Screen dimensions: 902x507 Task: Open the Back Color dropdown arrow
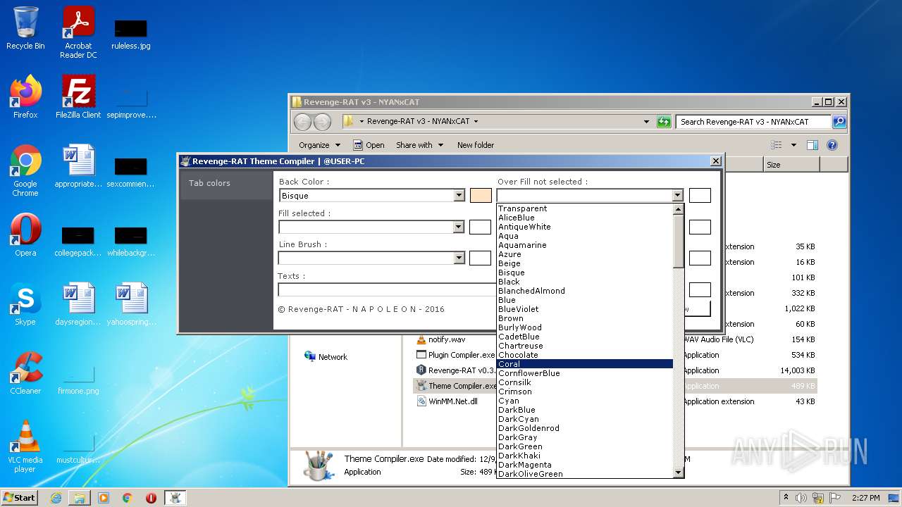459,196
